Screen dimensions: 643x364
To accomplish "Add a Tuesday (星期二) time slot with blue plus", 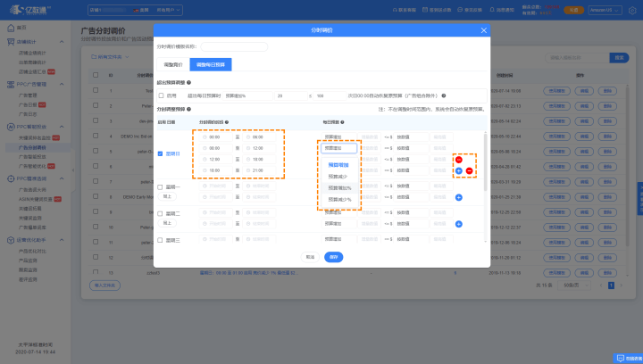I will pos(459,224).
